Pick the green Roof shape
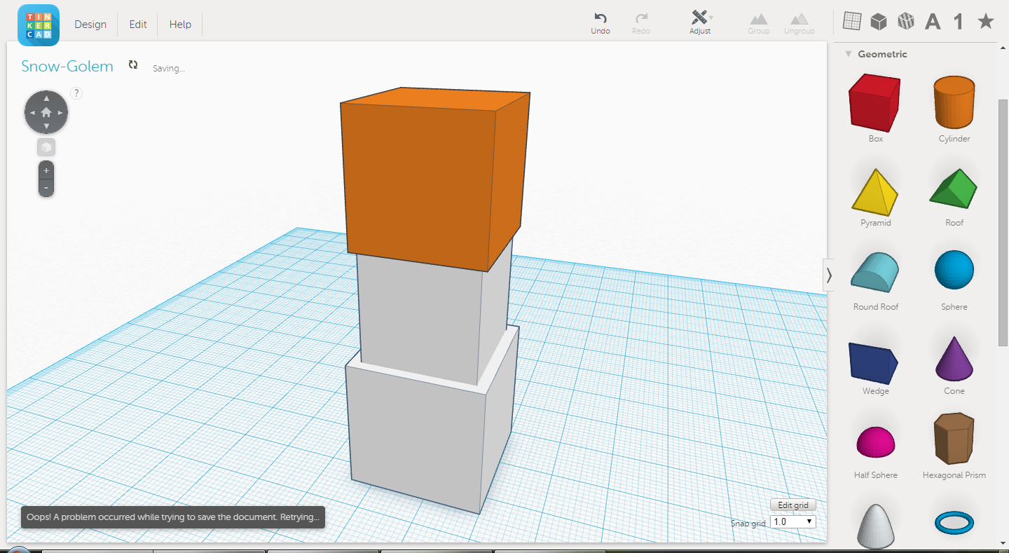The width and height of the screenshot is (1009, 553). click(954, 188)
